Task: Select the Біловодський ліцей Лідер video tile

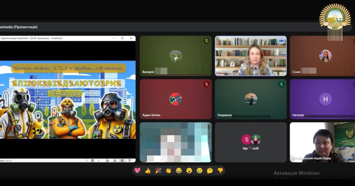Action: point(322,142)
